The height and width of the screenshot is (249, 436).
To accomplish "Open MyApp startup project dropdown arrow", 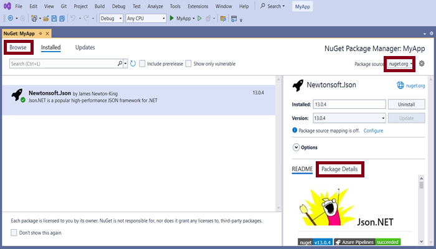I will 194,18.
